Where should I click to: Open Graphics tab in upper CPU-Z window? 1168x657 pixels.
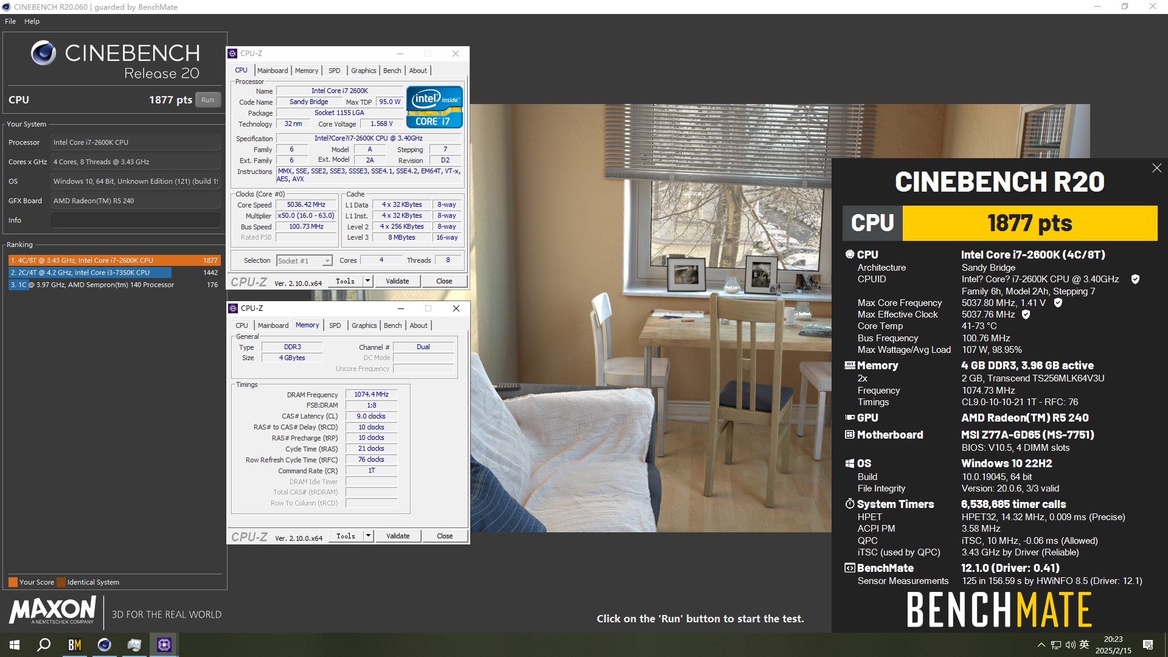(x=364, y=71)
